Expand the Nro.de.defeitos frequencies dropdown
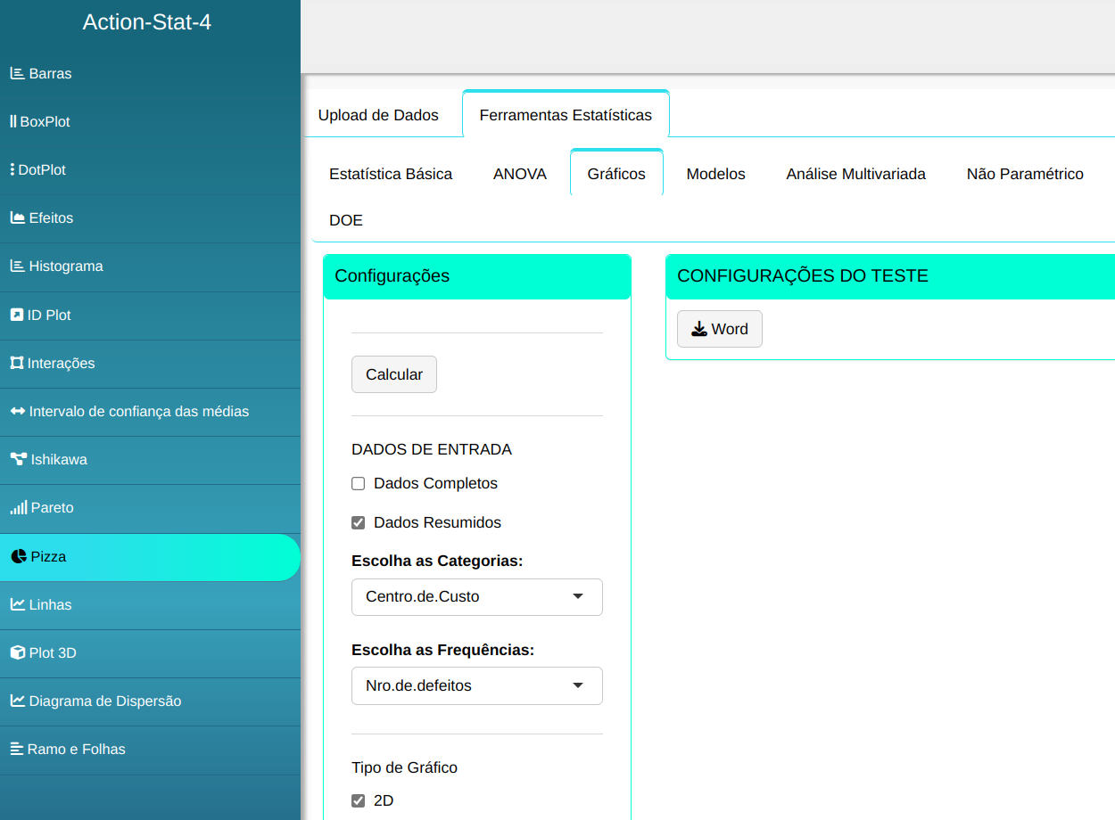 [477, 686]
